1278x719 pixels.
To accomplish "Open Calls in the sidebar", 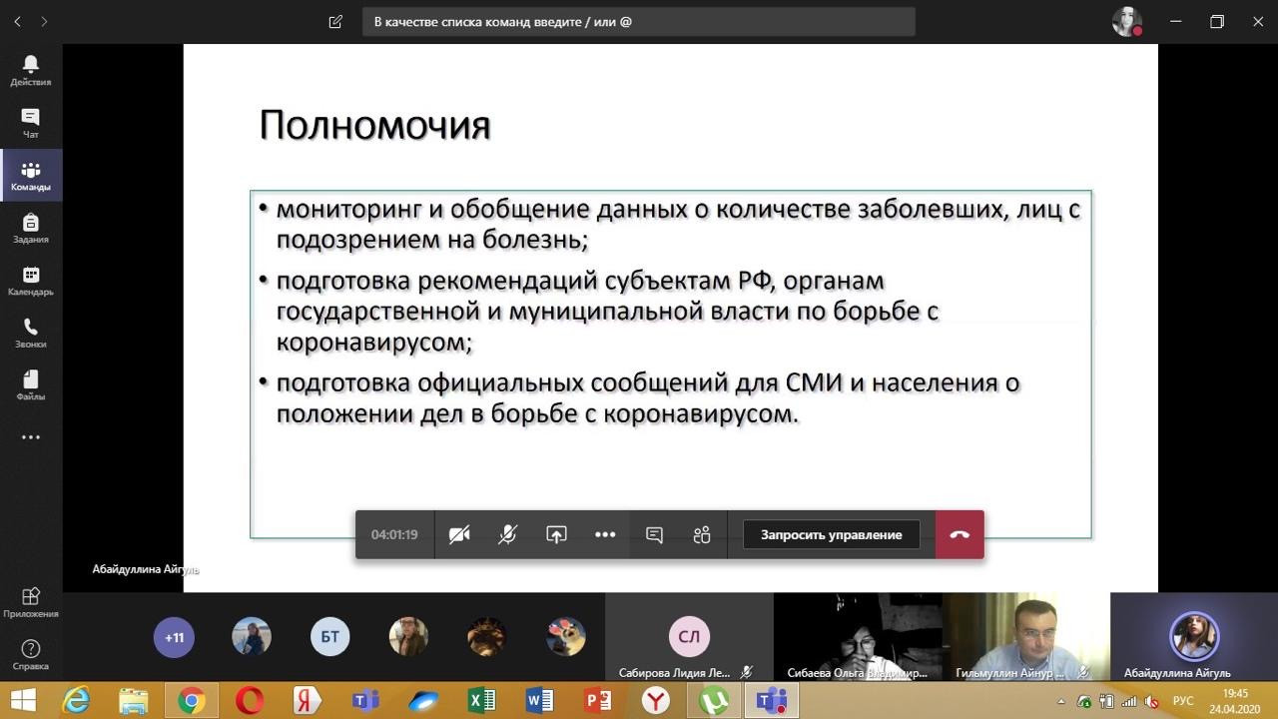I will point(30,333).
